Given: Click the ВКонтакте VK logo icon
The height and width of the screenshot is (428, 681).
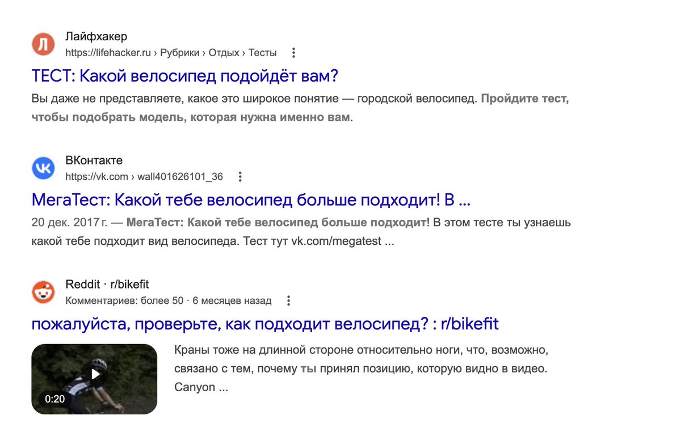Looking at the screenshot, I should click(x=43, y=168).
